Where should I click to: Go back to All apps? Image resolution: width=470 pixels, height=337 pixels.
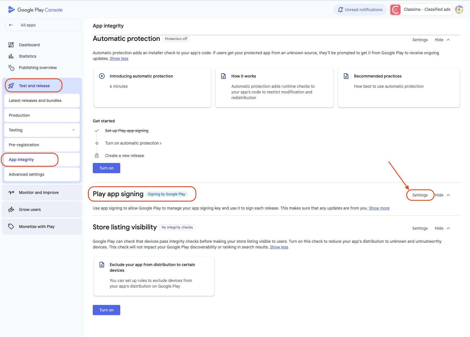coord(43,25)
